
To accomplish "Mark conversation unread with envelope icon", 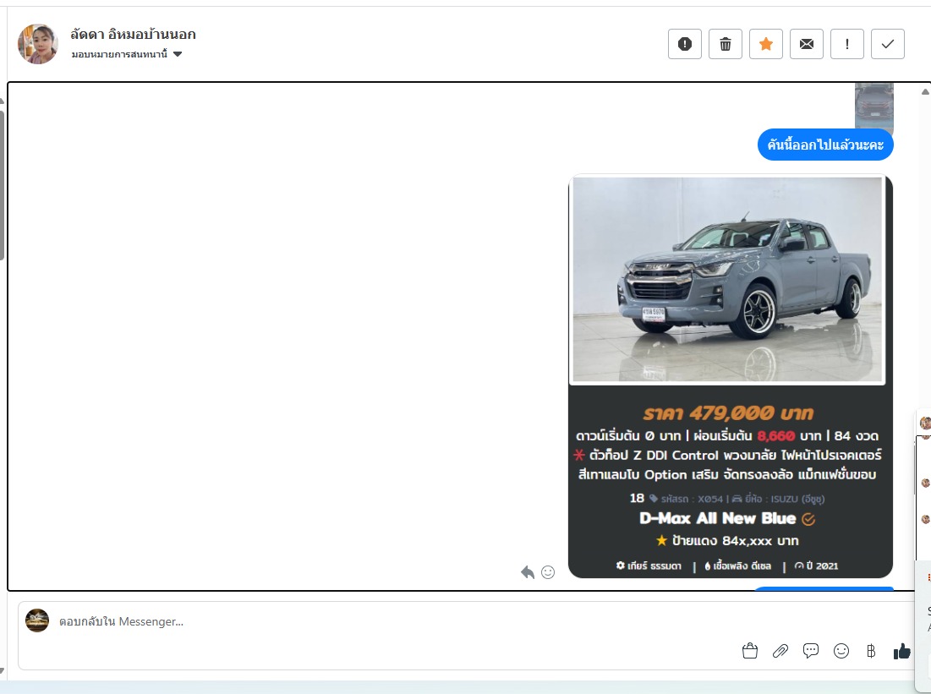I will coord(807,44).
